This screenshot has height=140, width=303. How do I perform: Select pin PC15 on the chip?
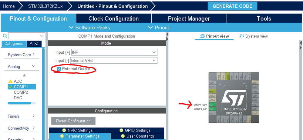(212, 87)
